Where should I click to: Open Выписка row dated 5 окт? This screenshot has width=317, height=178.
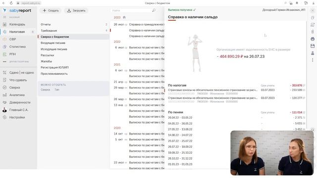[x=147, y=139]
